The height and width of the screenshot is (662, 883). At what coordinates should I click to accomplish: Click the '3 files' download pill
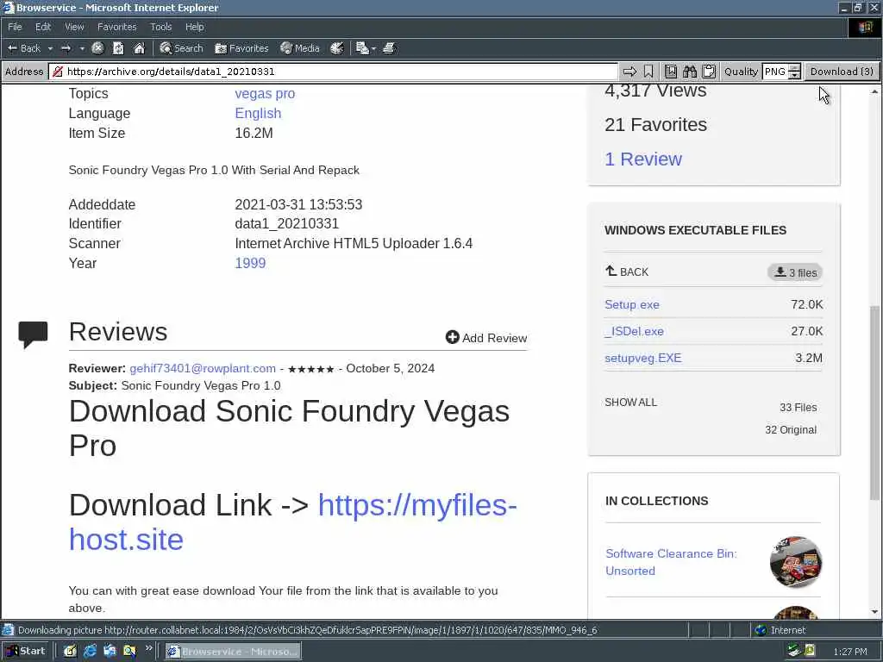pyautogui.click(x=794, y=272)
